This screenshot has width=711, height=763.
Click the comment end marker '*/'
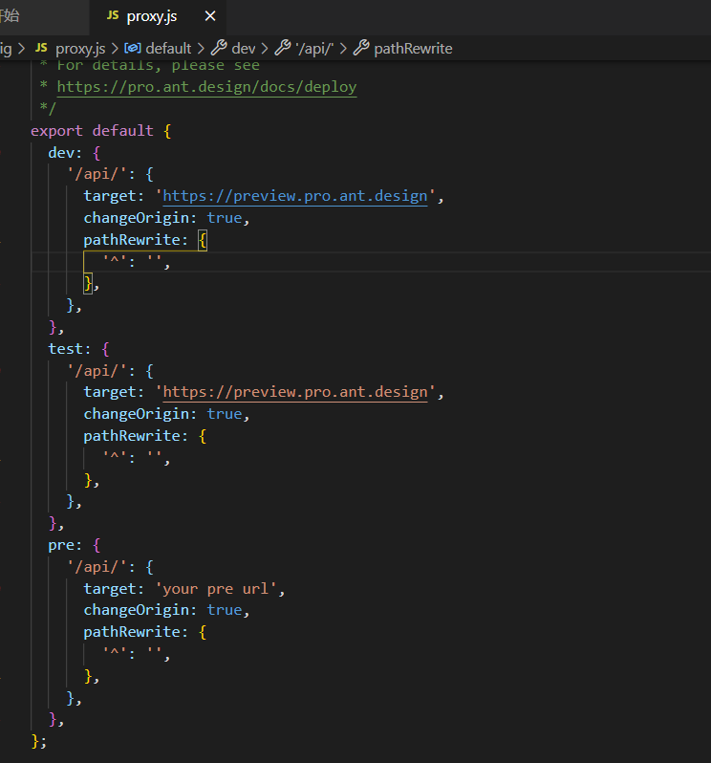pos(48,107)
